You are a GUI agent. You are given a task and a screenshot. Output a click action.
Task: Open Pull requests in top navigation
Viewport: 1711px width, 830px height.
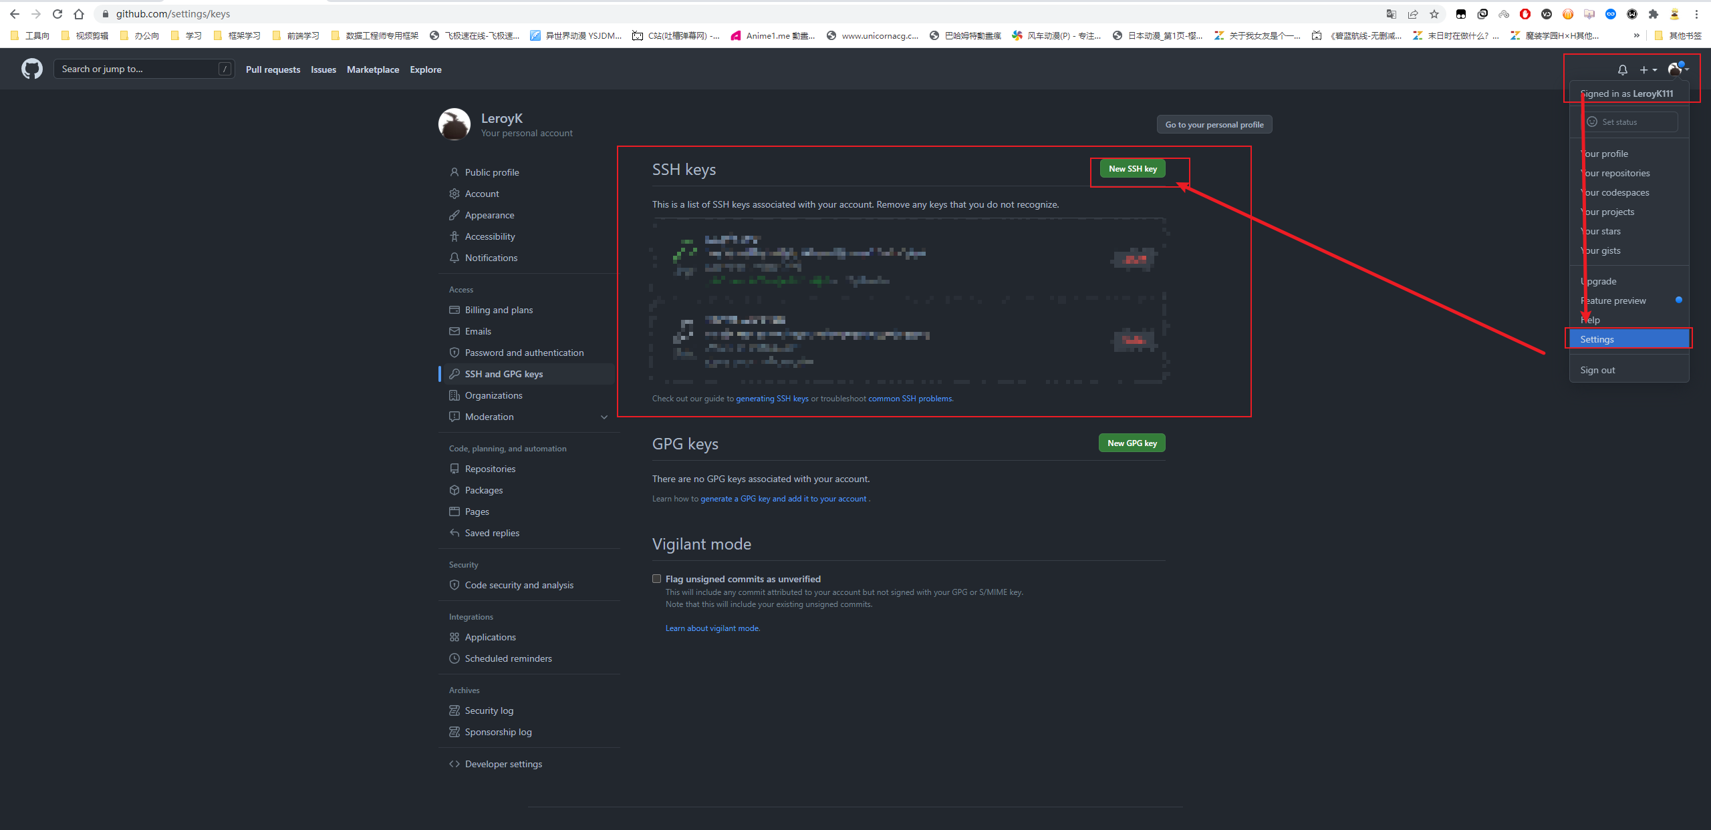[273, 69]
